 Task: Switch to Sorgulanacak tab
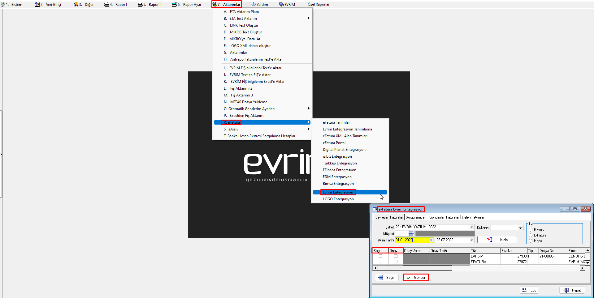pyautogui.click(x=416, y=217)
